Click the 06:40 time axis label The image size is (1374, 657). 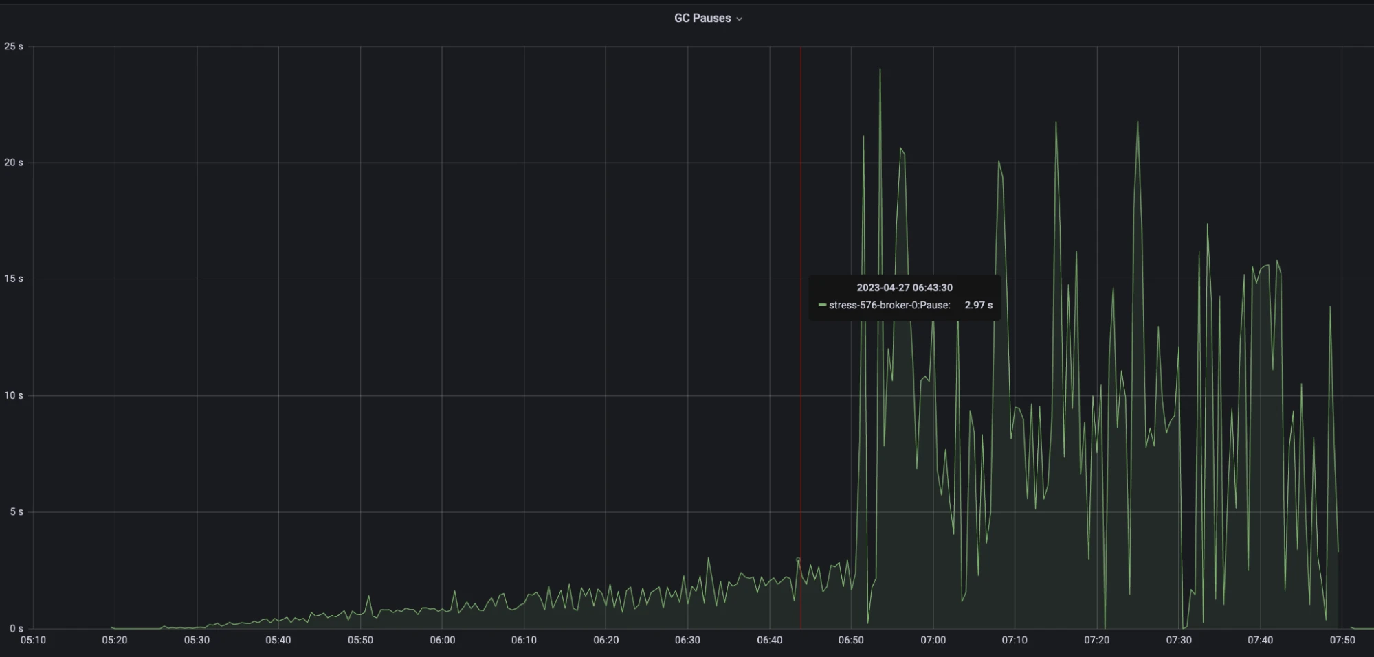[769, 639]
